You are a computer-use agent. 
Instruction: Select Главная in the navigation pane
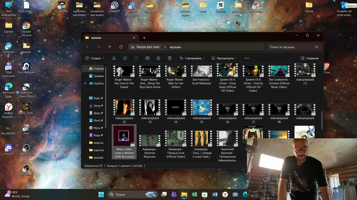coord(96,69)
